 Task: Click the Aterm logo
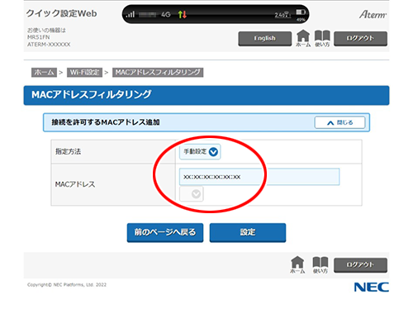click(x=373, y=14)
